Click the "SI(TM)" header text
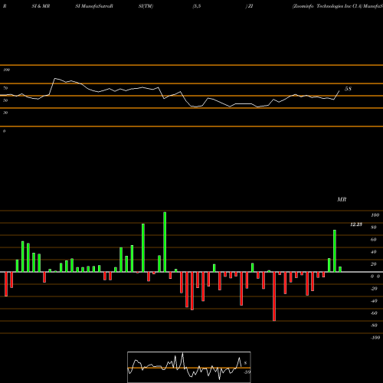This screenshot has height=383, width=383. 146,6
